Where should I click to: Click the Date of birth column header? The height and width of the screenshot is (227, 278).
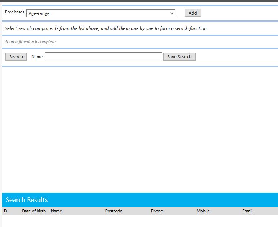click(x=34, y=211)
